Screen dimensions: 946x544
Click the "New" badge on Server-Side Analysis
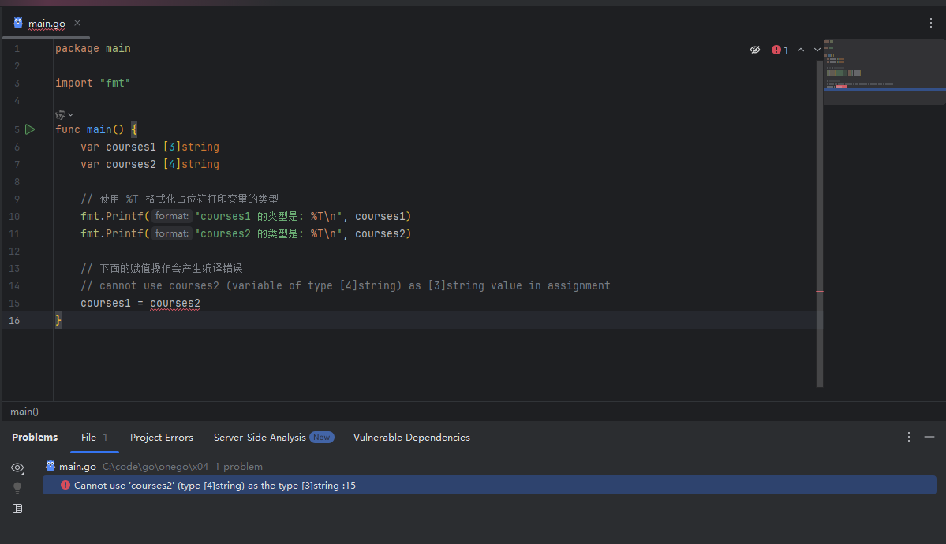click(322, 438)
